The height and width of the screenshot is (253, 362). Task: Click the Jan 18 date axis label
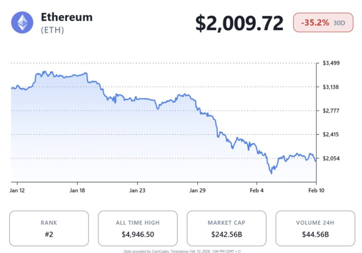tap(77, 190)
